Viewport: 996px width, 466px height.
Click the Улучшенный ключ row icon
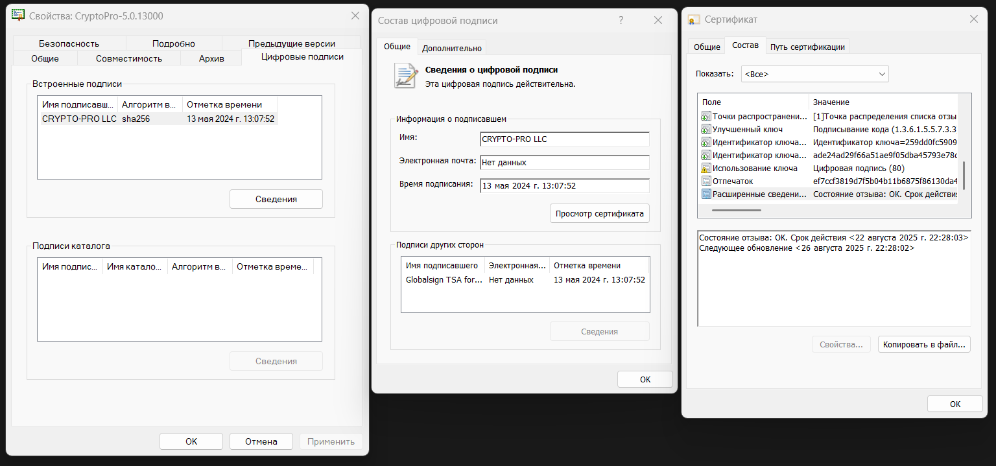[x=706, y=130]
